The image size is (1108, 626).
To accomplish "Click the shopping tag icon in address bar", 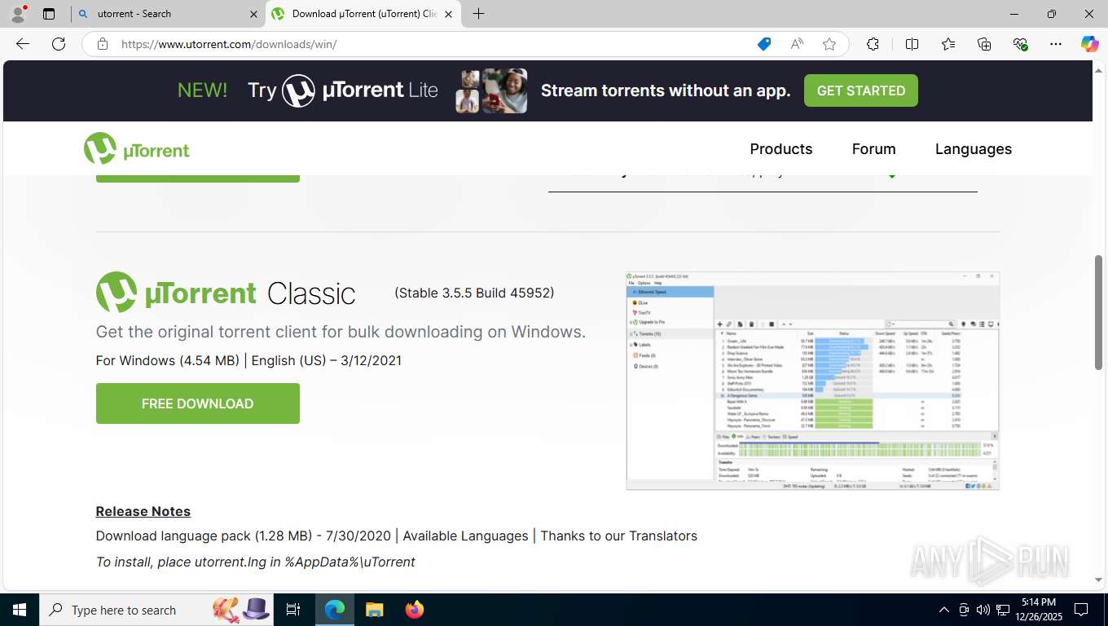I will (764, 44).
